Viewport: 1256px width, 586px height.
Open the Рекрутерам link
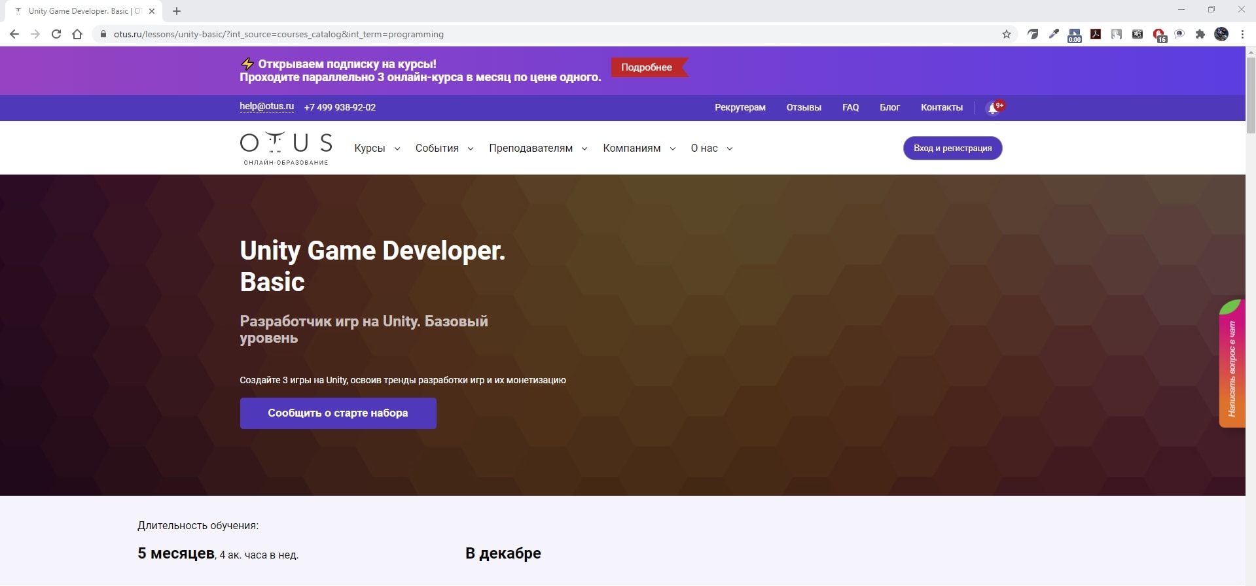pyautogui.click(x=740, y=107)
